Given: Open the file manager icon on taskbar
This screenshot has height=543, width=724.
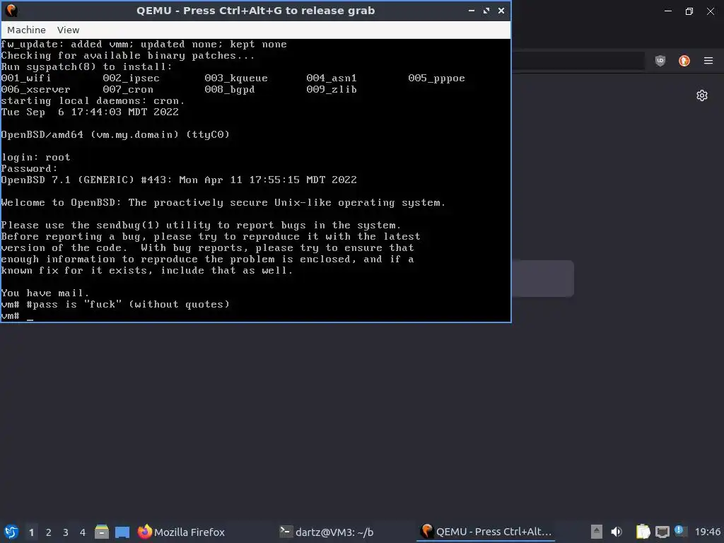Looking at the screenshot, I should (102, 532).
